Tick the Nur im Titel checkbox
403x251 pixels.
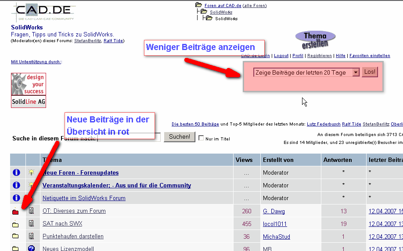(201, 138)
